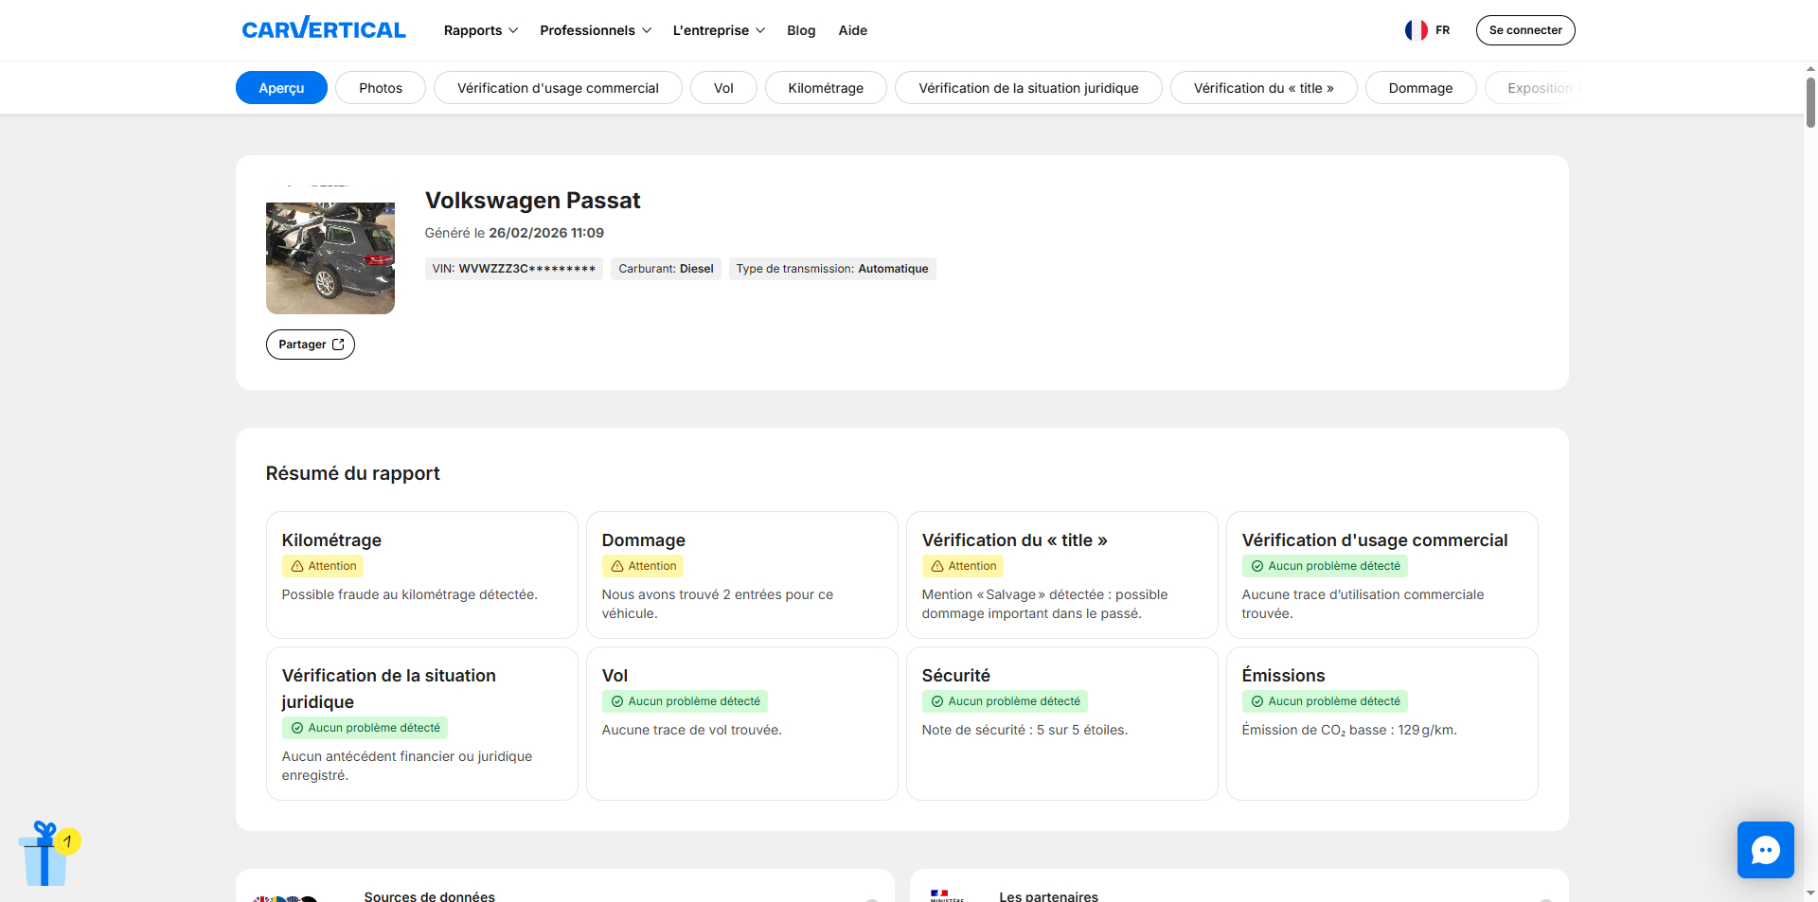Click the Sources de données heading

pyautogui.click(x=430, y=896)
